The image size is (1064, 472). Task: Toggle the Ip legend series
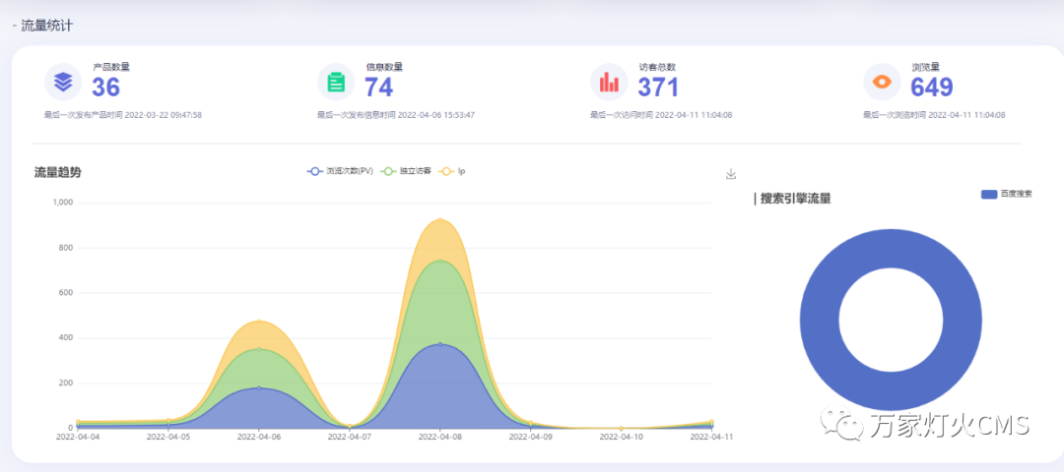(x=453, y=171)
